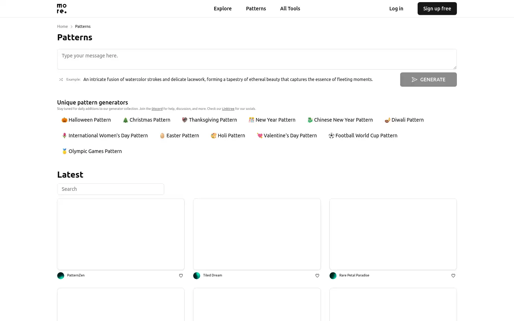This screenshot has height=321, width=514.
Task: Click the Log in link
Action: (396, 9)
